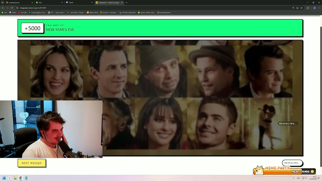This screenshot has width=322, height=181.
Task: Open the Twitch bookmark
Action: click(x=13, y=13)
